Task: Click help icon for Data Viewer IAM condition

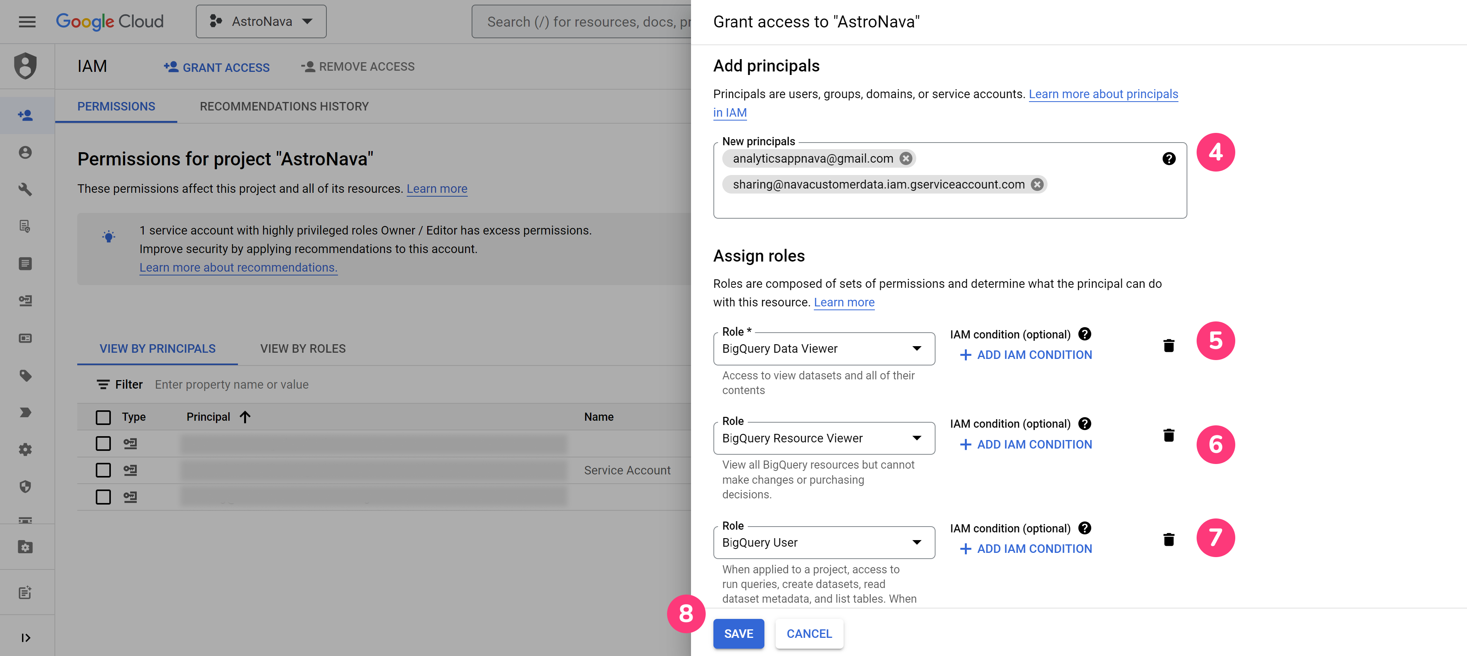Action: click(x=1084, y=334)
